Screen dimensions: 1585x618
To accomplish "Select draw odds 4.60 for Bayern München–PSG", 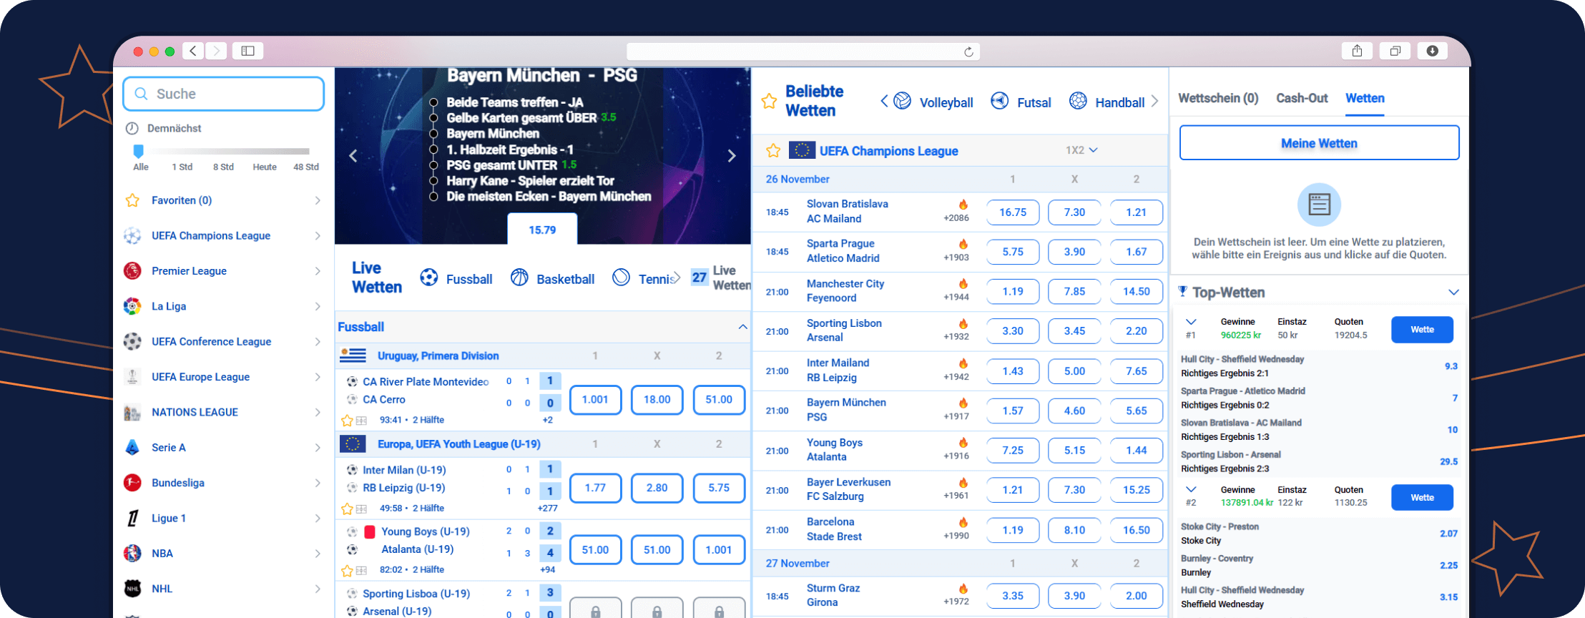I will (1074, 411).
